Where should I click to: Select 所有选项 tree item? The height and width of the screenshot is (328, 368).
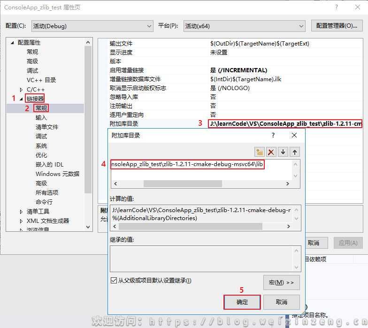point(47,192)
